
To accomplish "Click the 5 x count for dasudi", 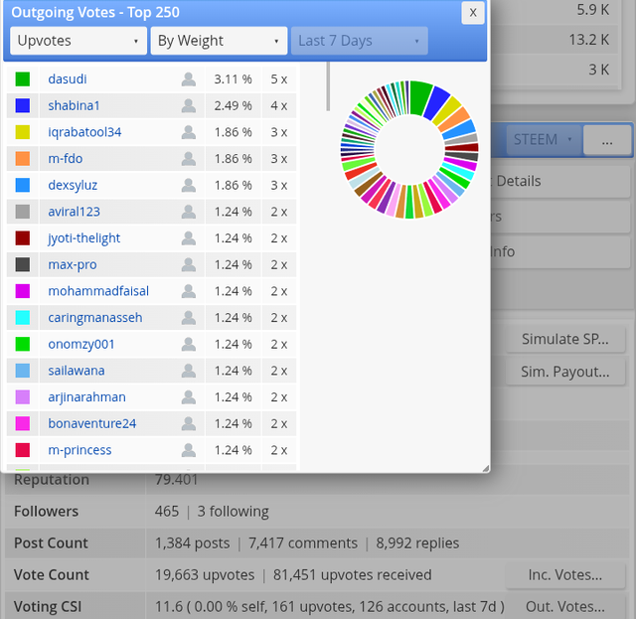I will pyautogui.click(x=279, y=79).
